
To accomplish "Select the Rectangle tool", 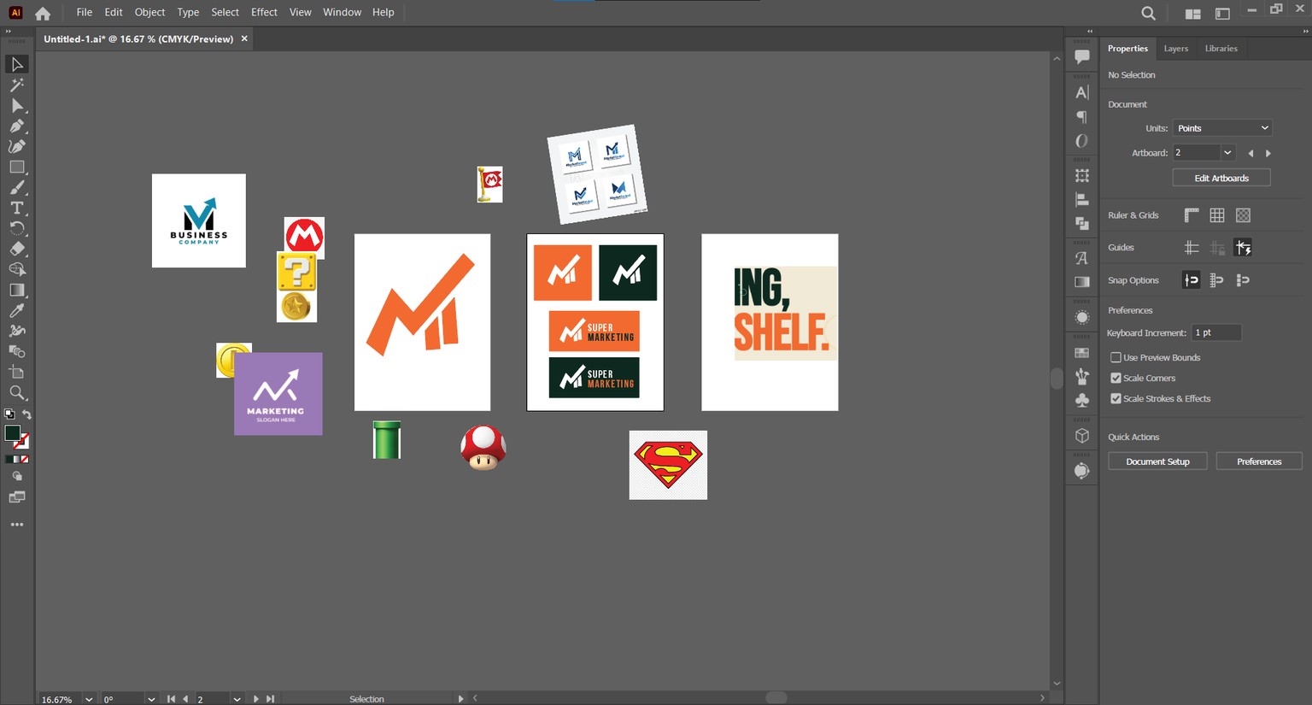I will tap(17, 167).
